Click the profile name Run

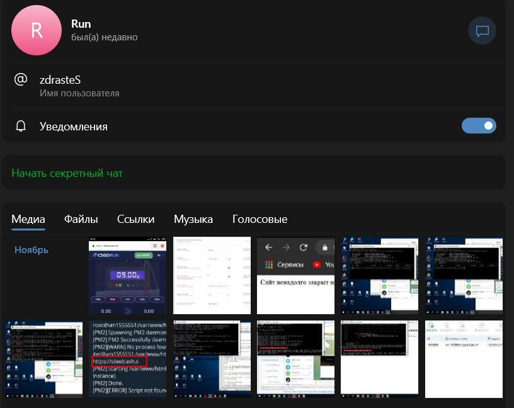coord(81,24)
